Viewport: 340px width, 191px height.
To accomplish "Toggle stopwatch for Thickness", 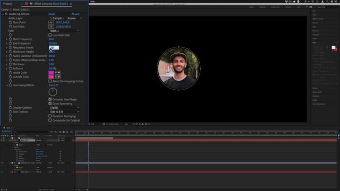I will coord(11,64).
